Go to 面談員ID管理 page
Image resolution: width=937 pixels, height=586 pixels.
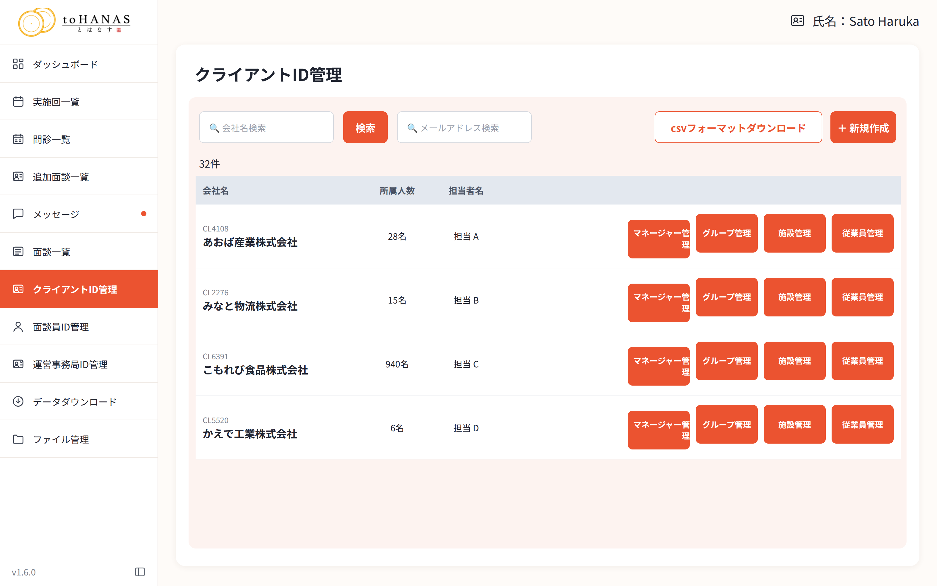point(79,327)
